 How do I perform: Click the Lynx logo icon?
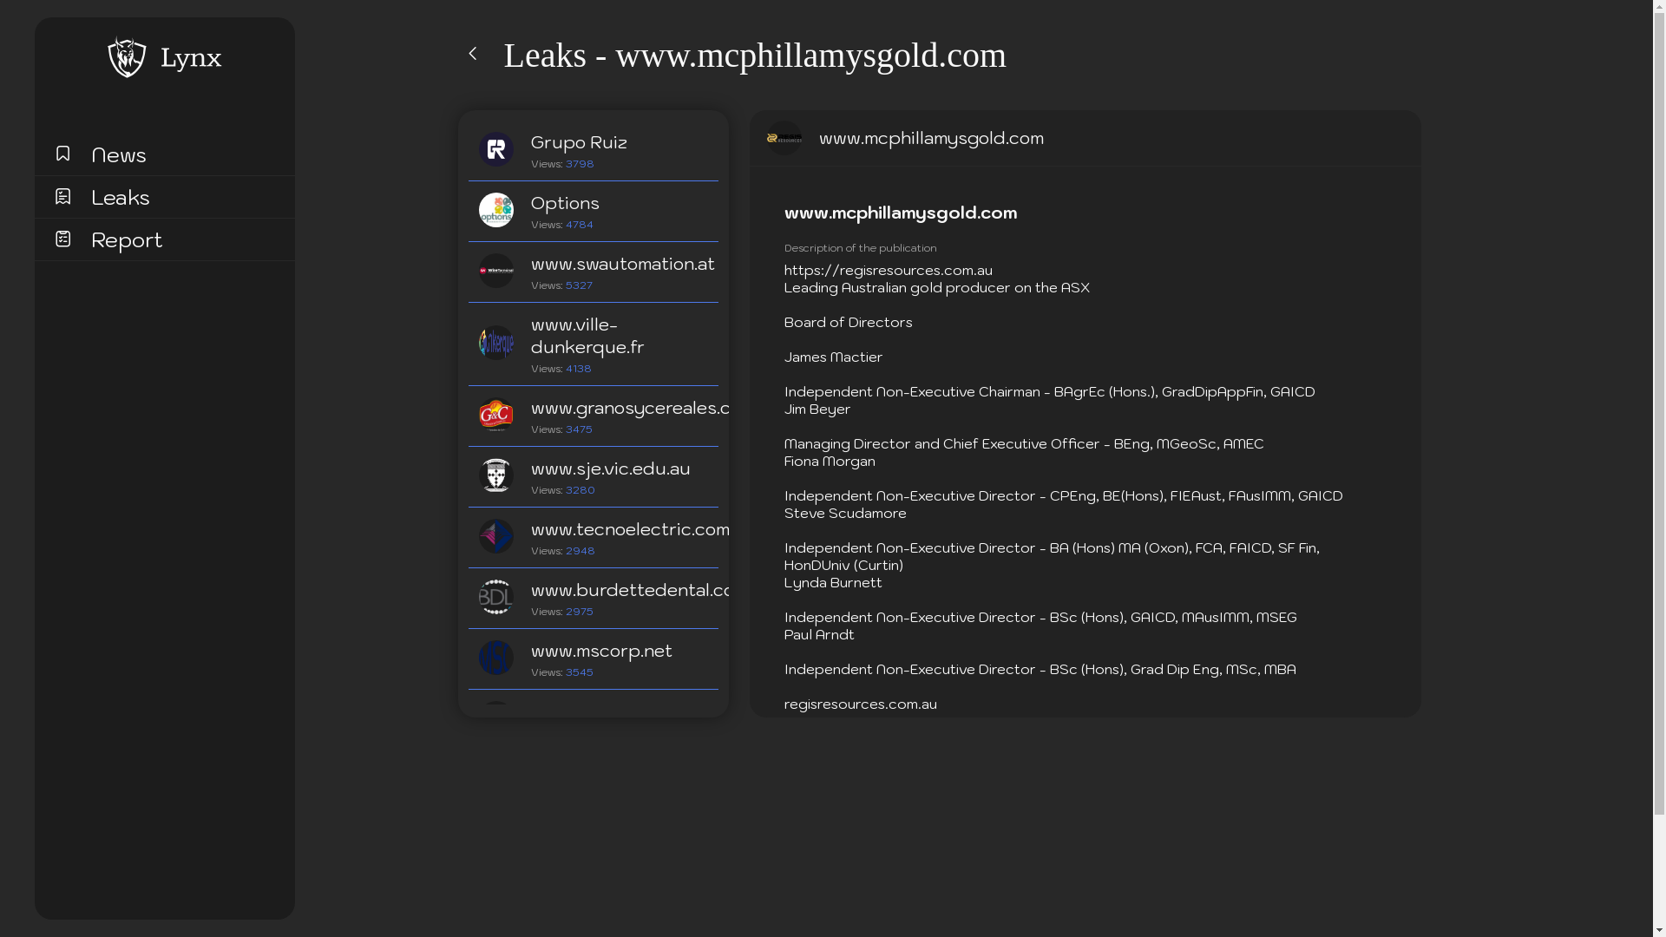coord(127,57)
